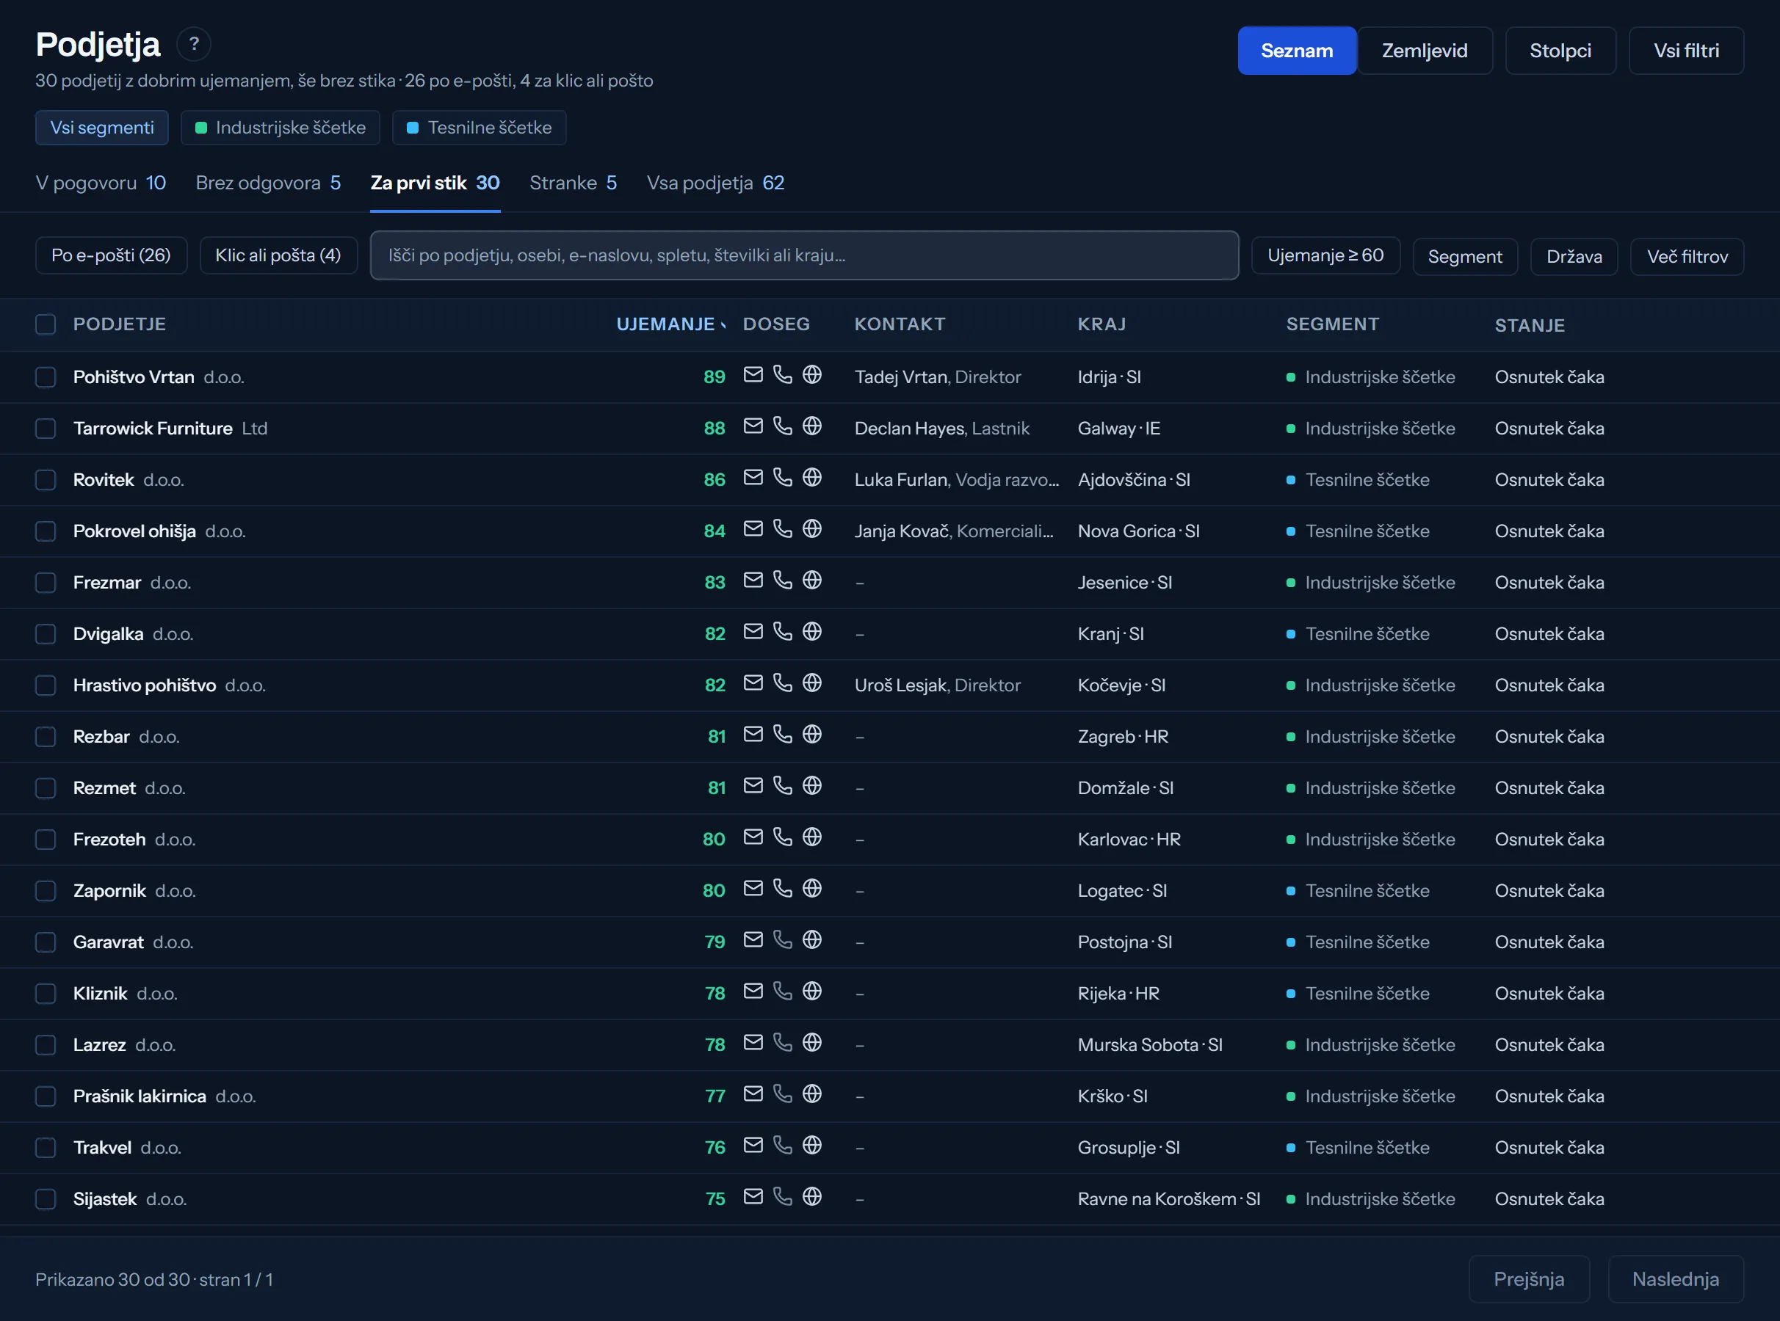1780x1321 pixels.
Task: Click phone icon in Tarrowick Furniture row
Action: tap(782, 426)
